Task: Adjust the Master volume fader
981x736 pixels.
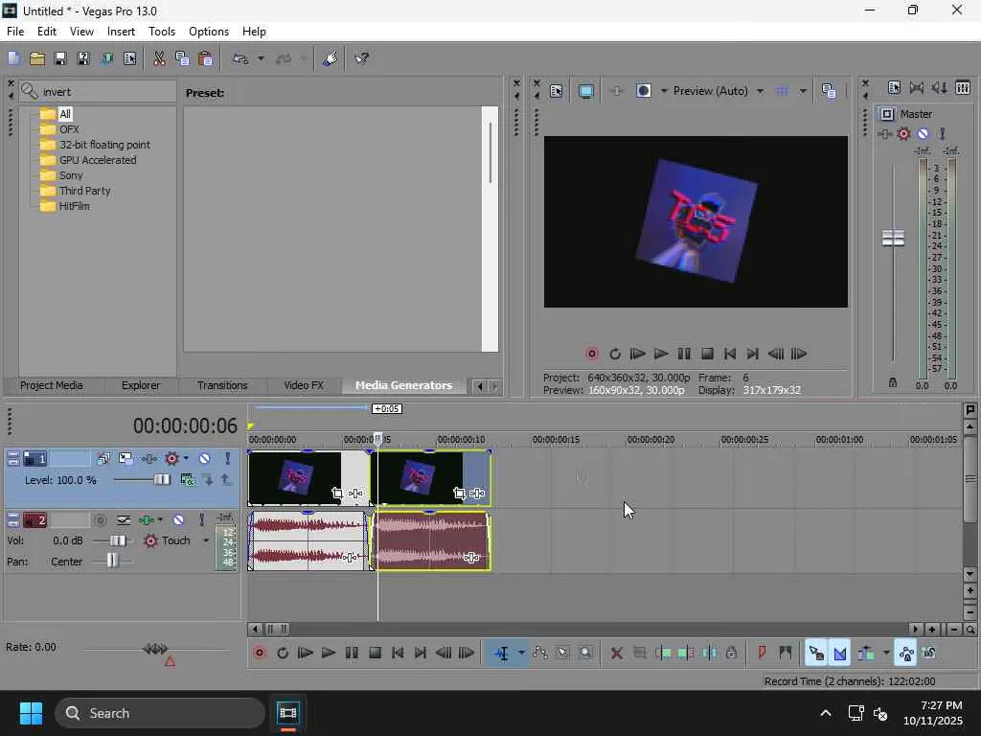Action: [893, 238]
